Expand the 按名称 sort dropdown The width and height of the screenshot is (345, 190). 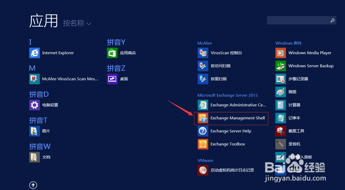point(77,23)
